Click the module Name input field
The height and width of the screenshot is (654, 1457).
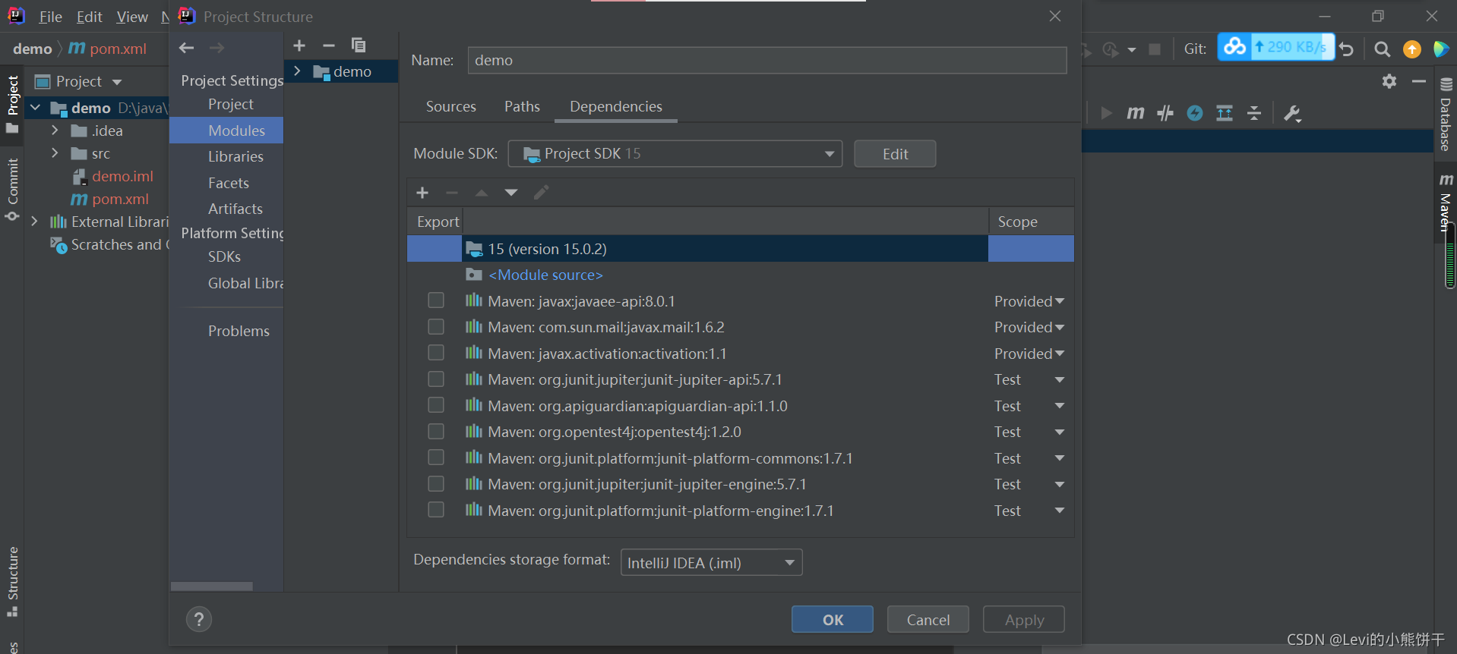pos(767,60)
